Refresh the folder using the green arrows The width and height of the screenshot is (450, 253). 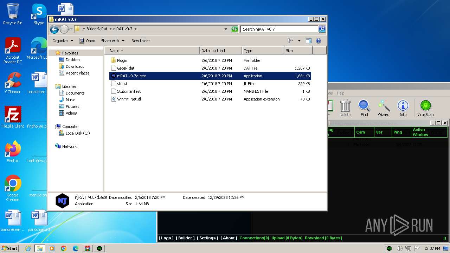click(234, 29)
